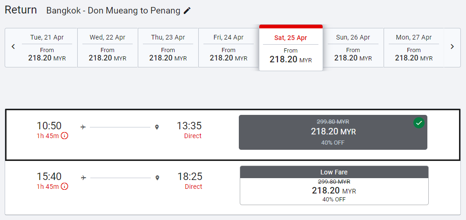Open duration info icon for 15:40 flight
This screenshot has width=466, height=220.
click(x=65, y=187)
